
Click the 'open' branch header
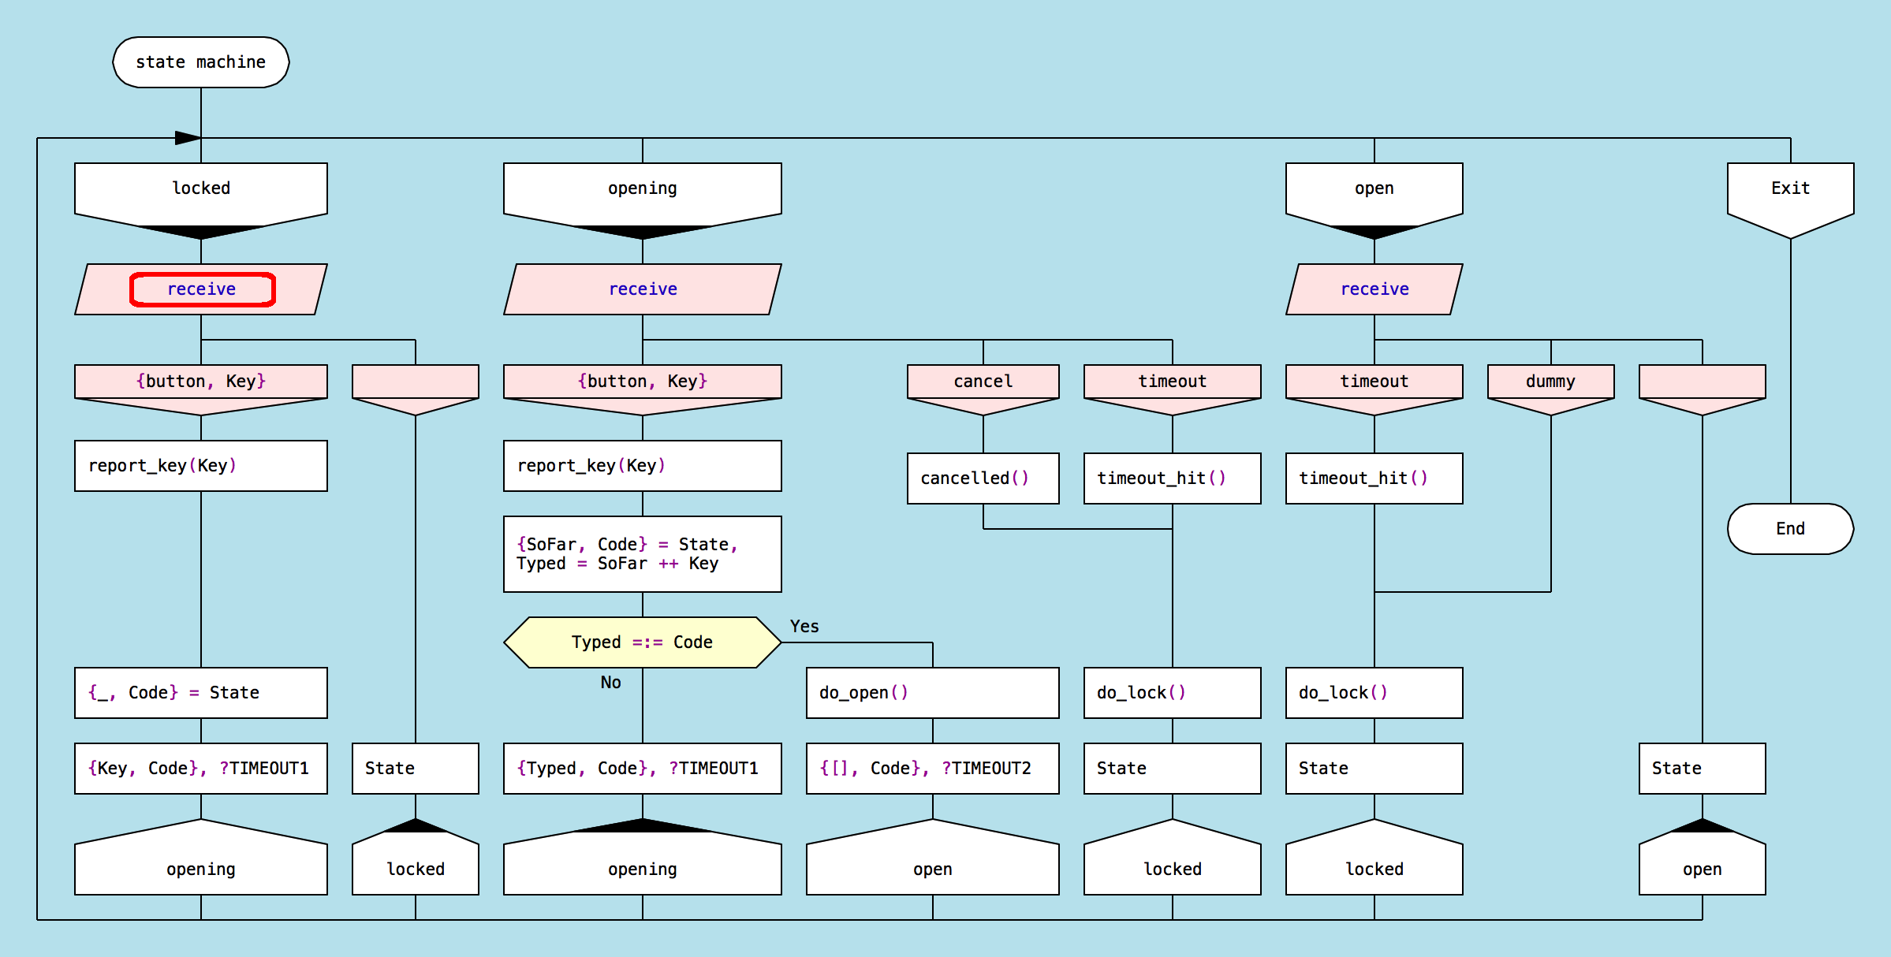[1374, 189]
